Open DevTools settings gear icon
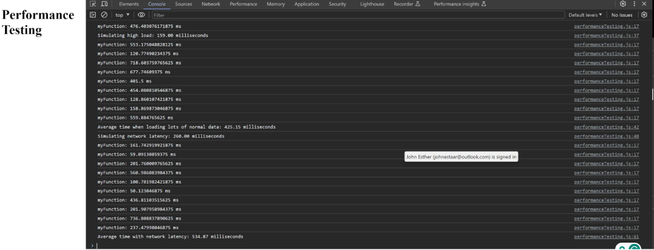Screen dimensions: 654x250 [x=623, y=4]
